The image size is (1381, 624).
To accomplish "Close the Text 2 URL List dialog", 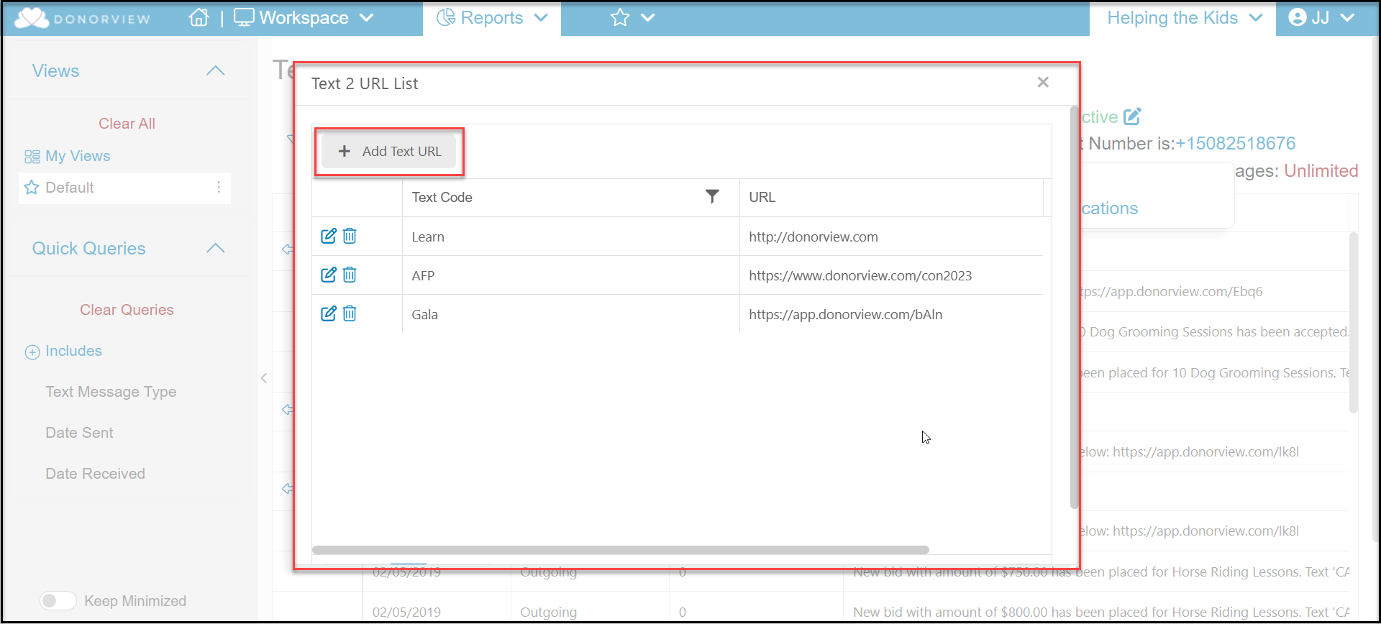I will point(1043,83).
